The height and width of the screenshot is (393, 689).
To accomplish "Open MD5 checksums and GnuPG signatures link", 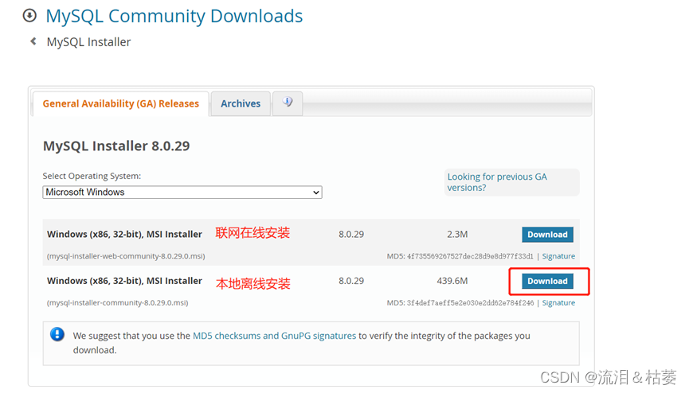I will [274, 336].
